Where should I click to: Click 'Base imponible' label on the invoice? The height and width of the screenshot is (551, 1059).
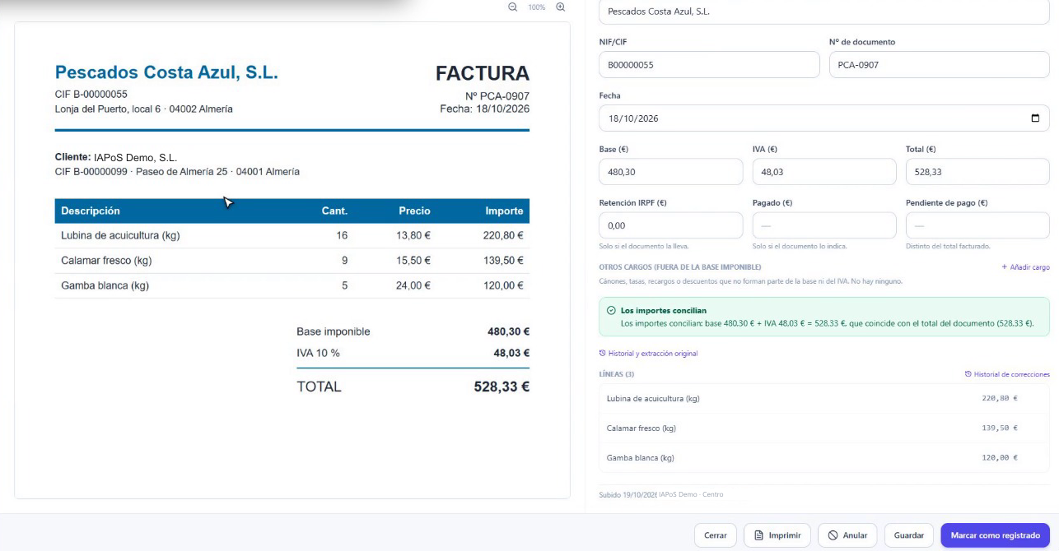pos(334,332)
